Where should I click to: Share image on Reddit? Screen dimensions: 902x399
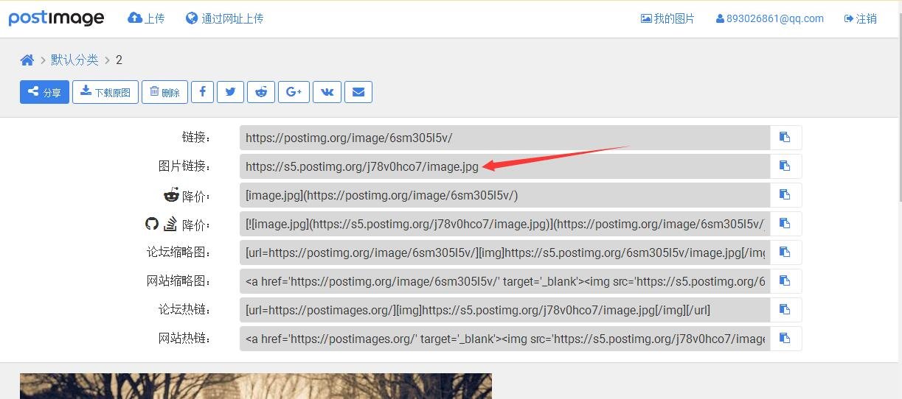pos(261,92)
